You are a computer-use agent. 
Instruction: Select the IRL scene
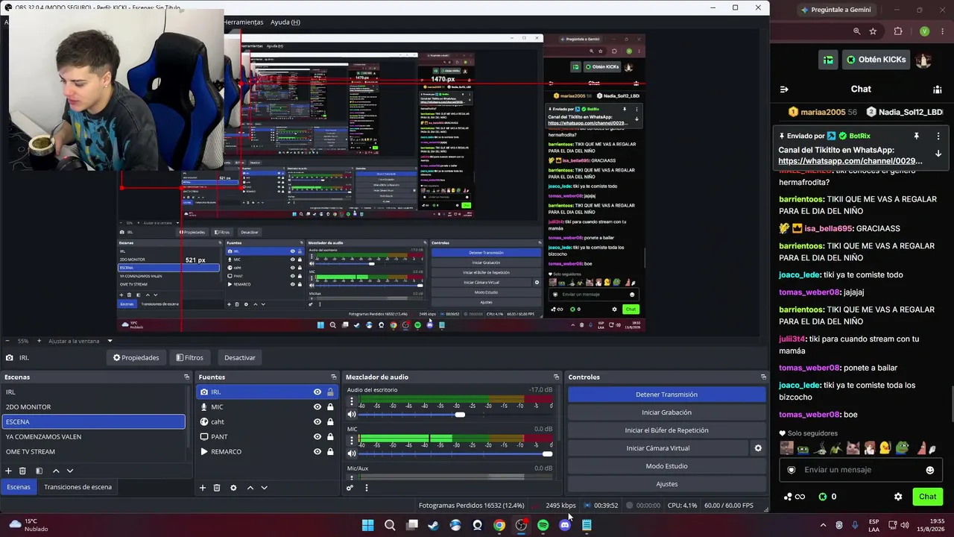[x=93, y=392]
